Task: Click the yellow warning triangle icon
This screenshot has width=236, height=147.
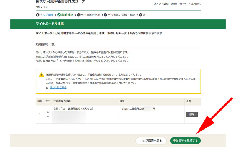Action: 41,75
